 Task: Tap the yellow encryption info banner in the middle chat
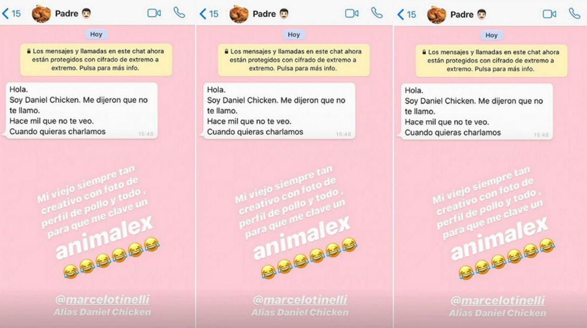coord(294,60)
